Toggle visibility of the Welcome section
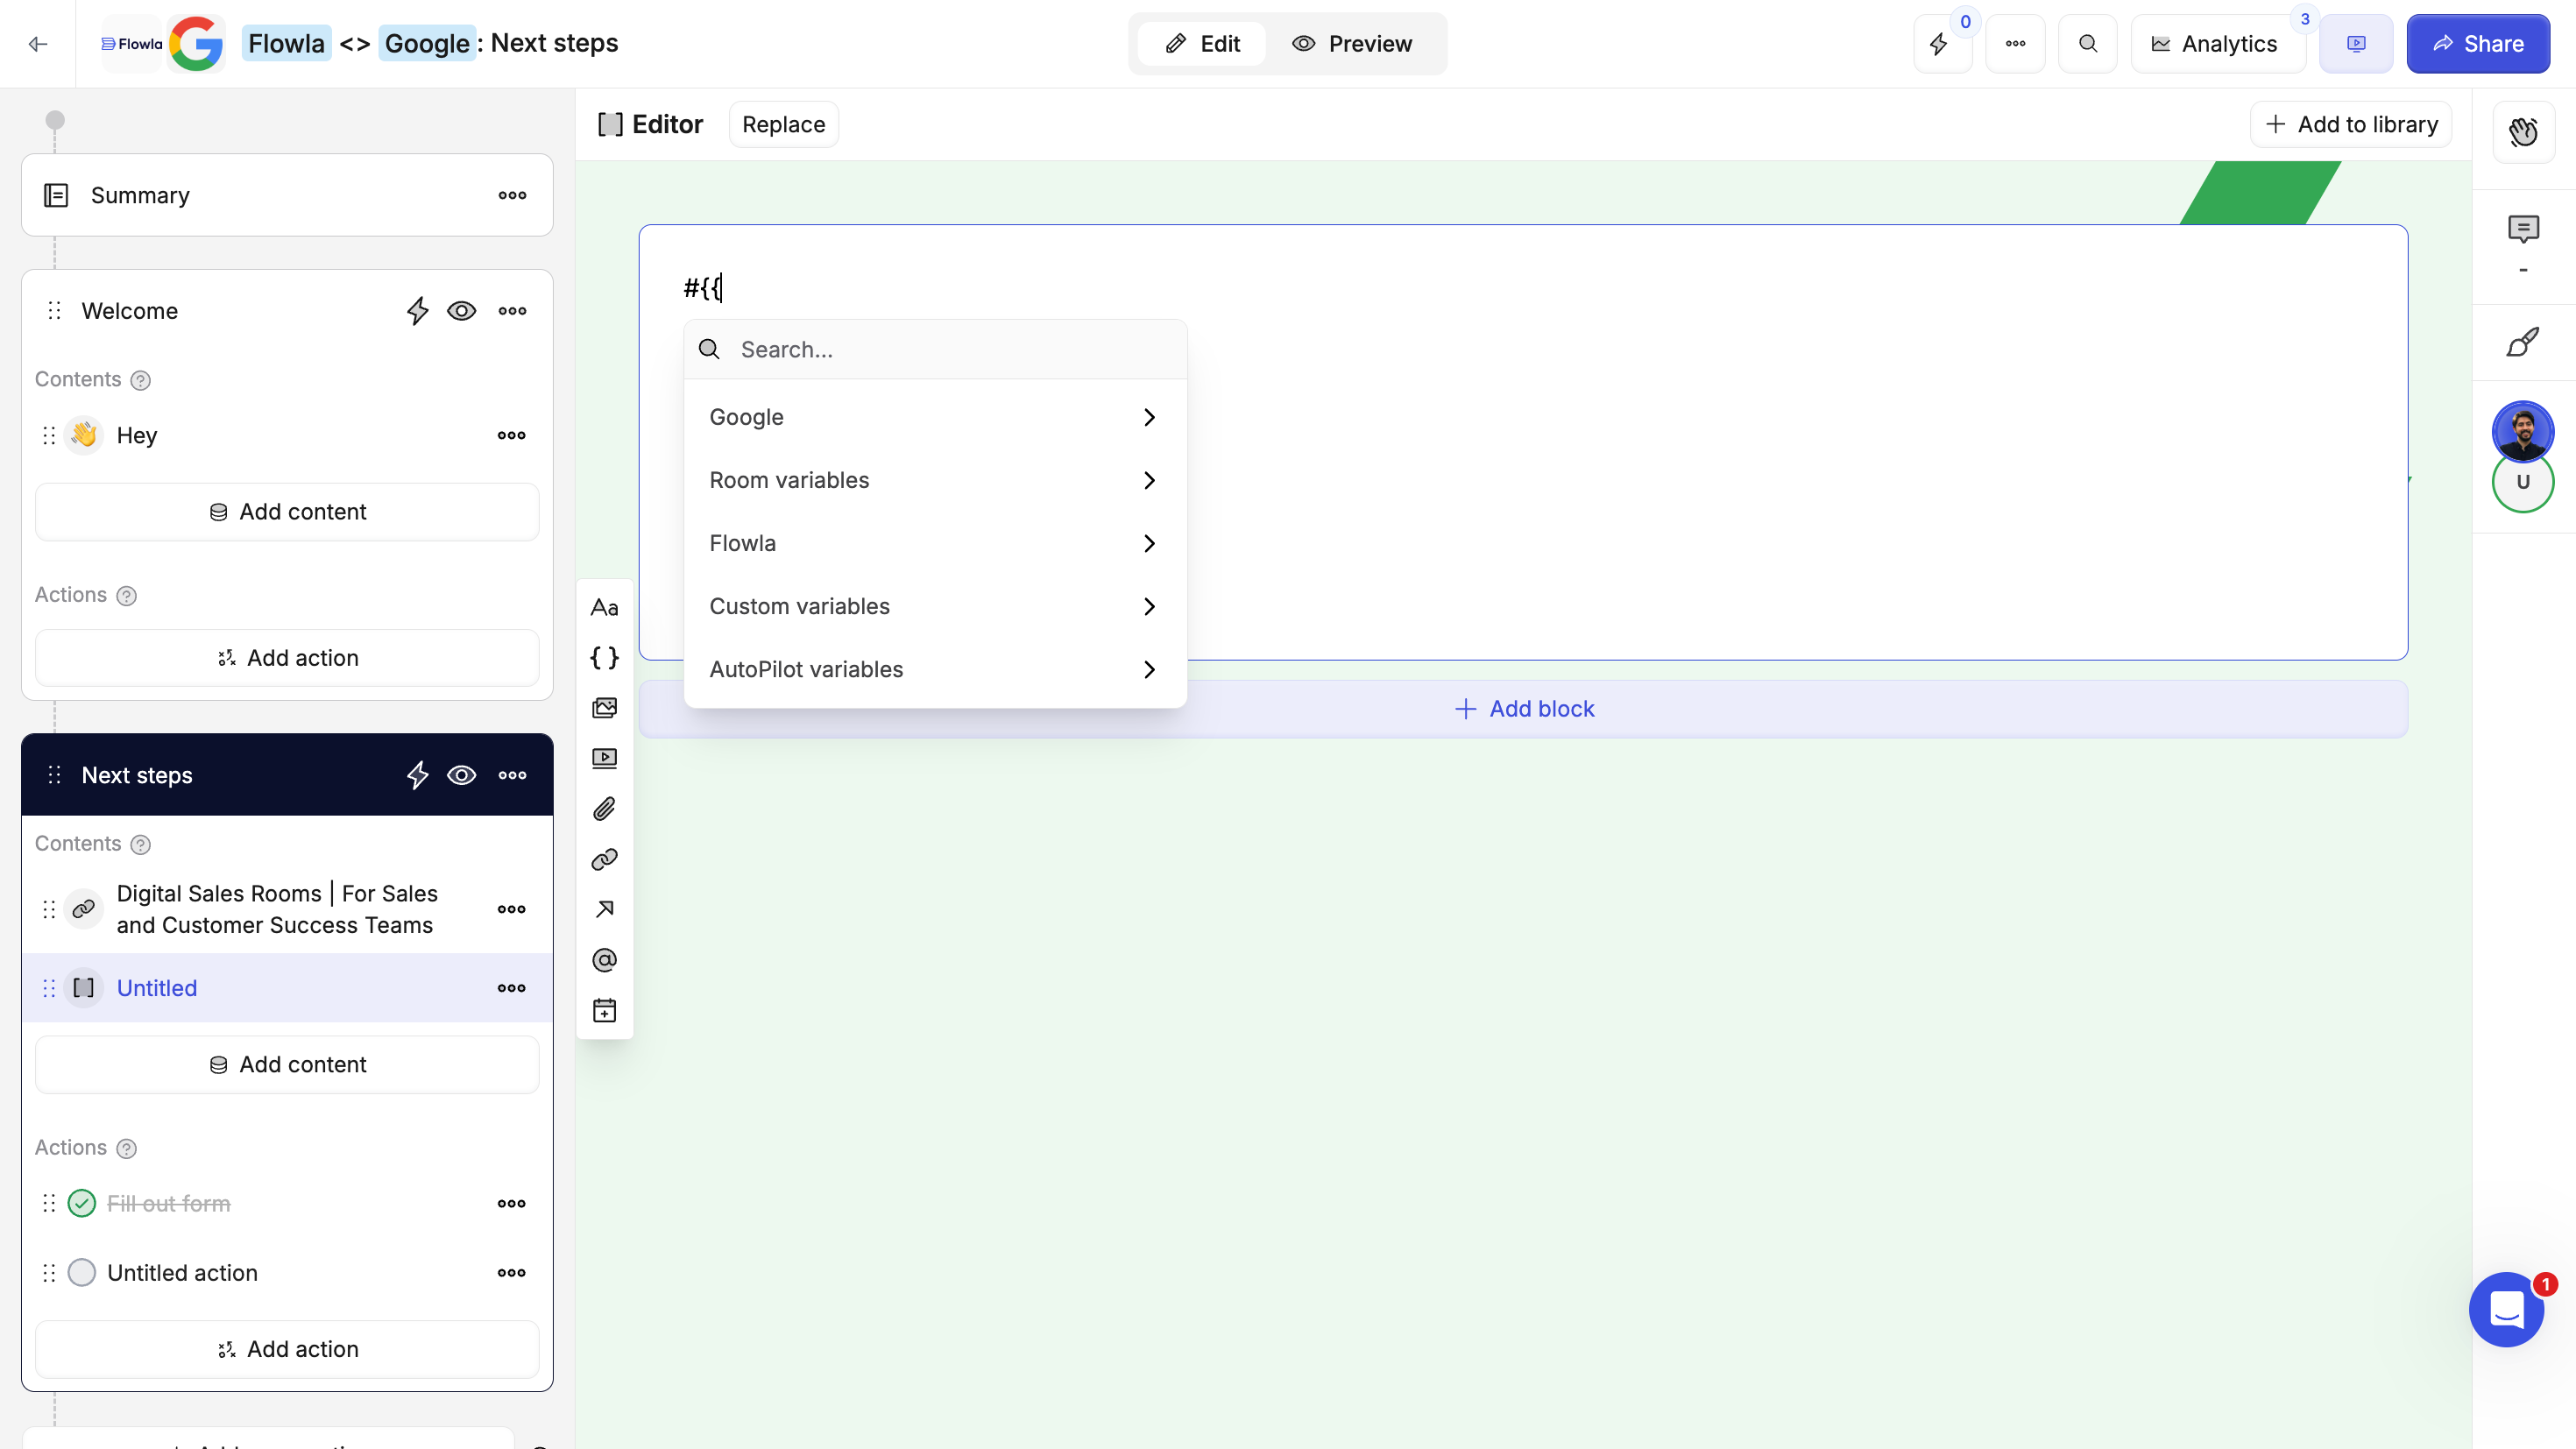2576x1449 pixels. click(x=461, y=311)
